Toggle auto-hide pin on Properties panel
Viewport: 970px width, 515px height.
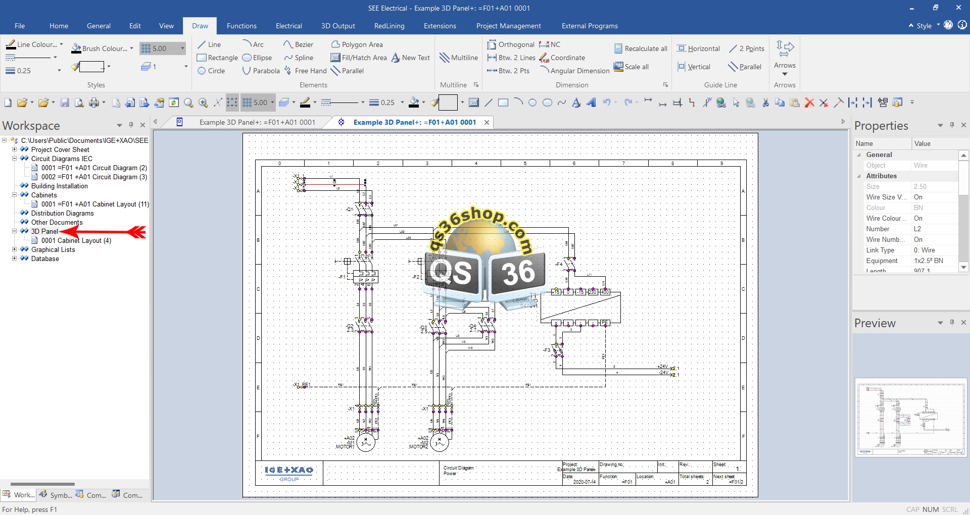(952, 125)
